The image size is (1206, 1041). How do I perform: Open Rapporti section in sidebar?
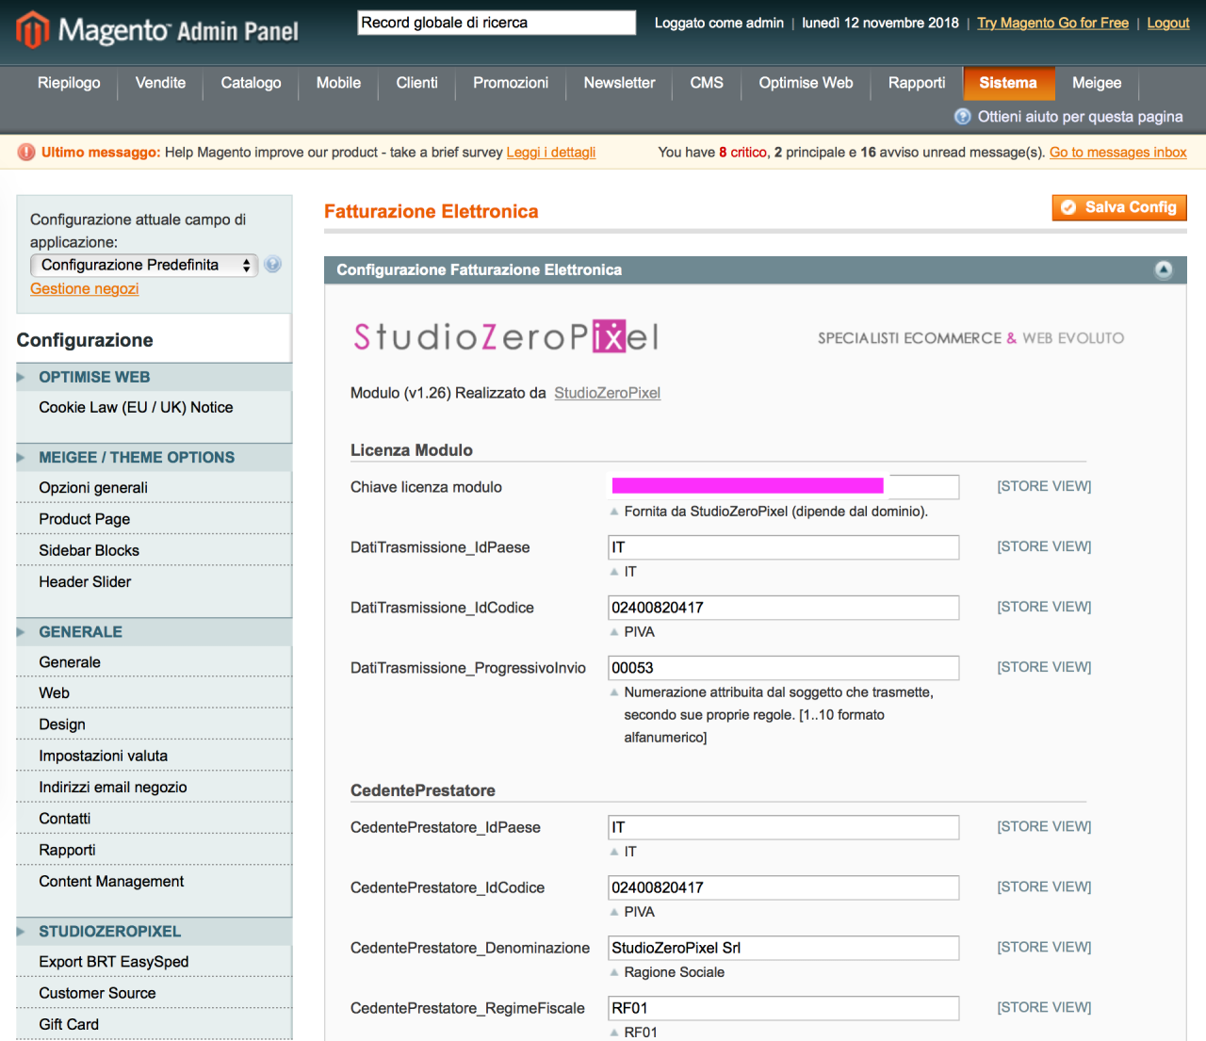[67, 850]
